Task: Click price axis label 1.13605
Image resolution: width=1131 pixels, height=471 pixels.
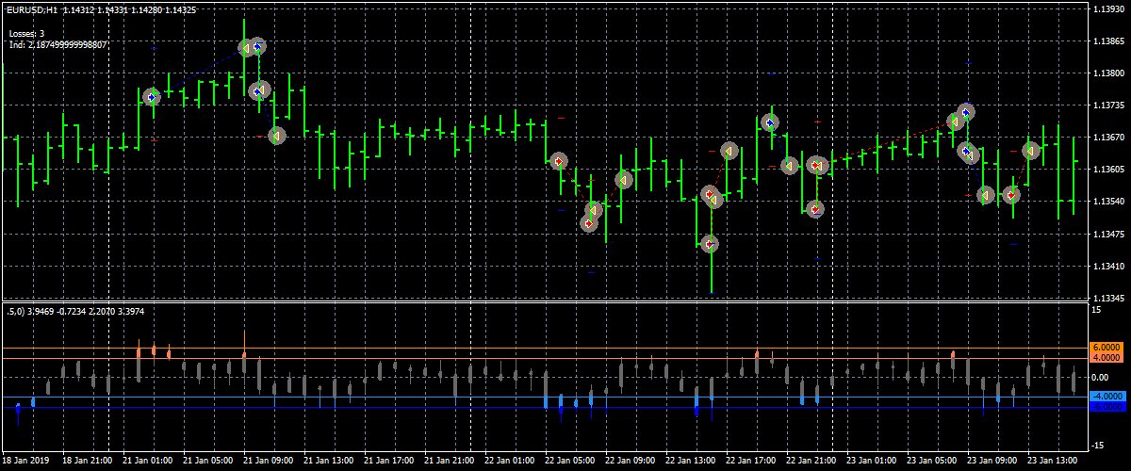Action: (1108, 170)
